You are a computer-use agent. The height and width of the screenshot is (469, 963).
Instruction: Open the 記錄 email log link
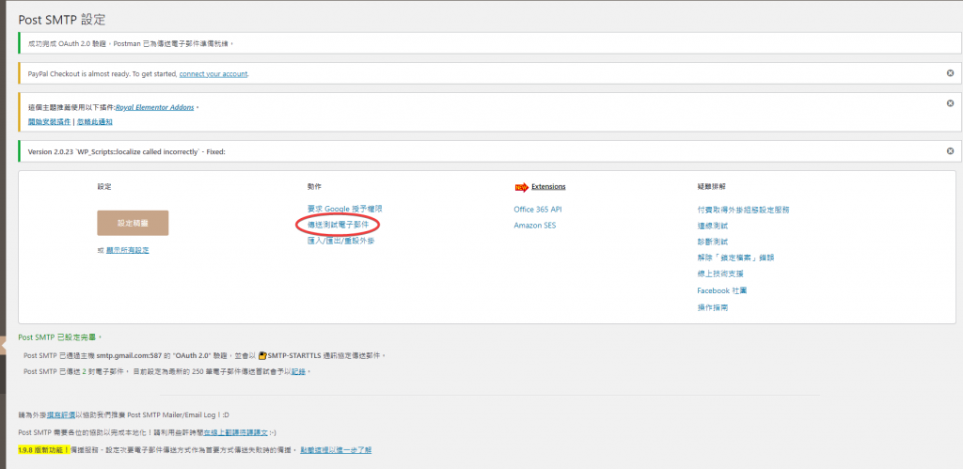(x=298, y=372)
